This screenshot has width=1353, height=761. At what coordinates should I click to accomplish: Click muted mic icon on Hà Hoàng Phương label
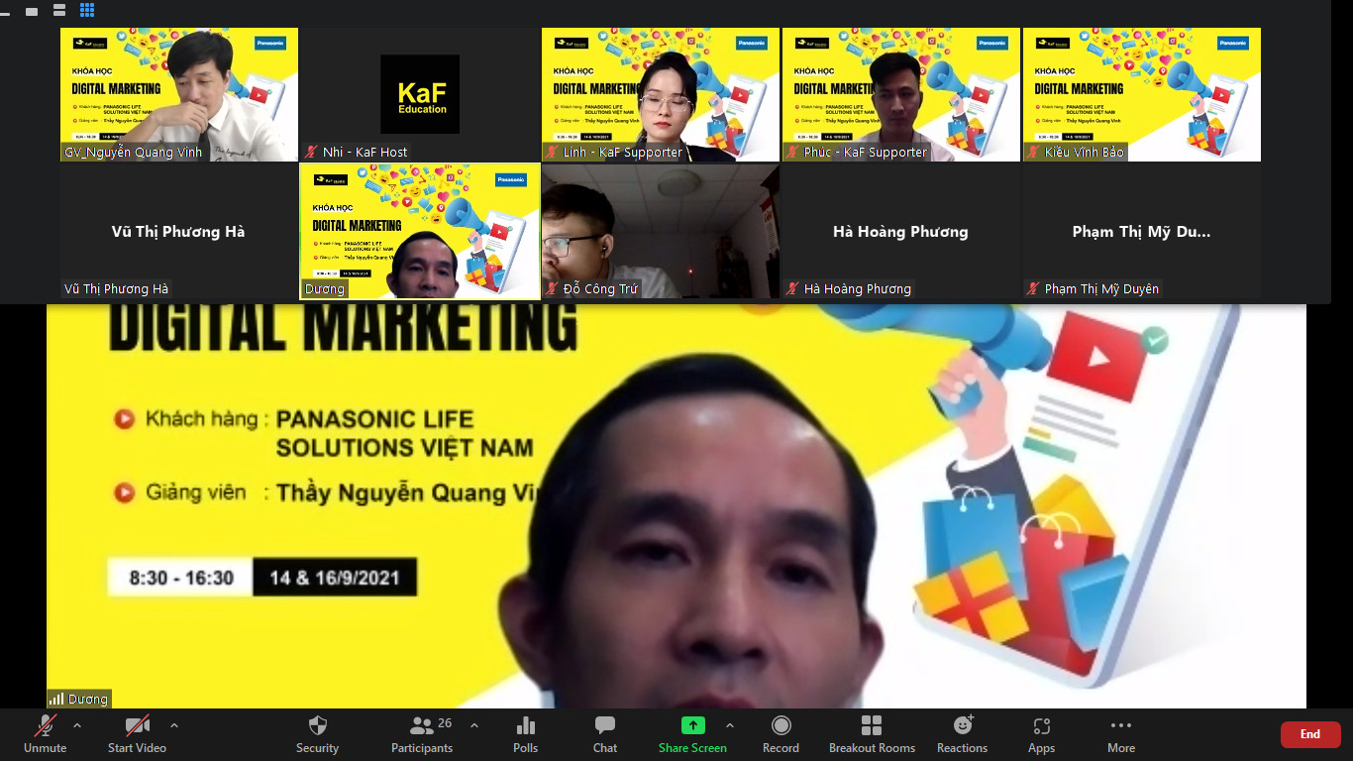tap(793, 288)
